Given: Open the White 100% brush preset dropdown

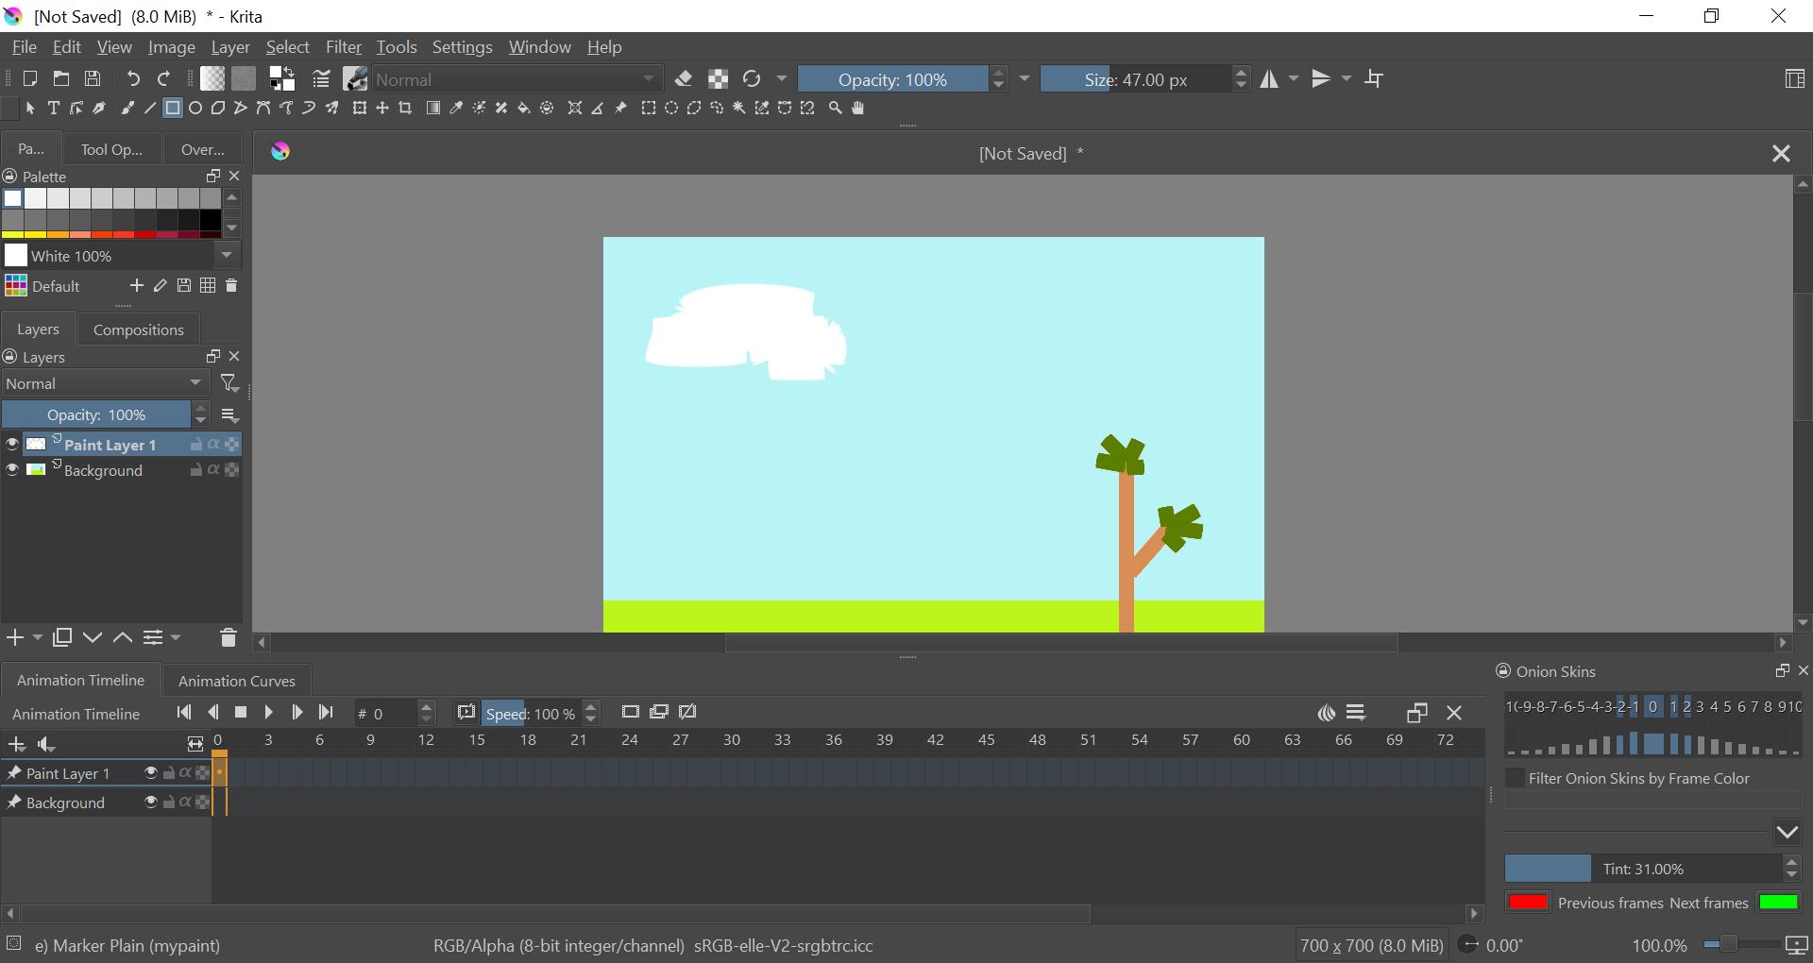Looking at the screenshot, I should point(227,255).
